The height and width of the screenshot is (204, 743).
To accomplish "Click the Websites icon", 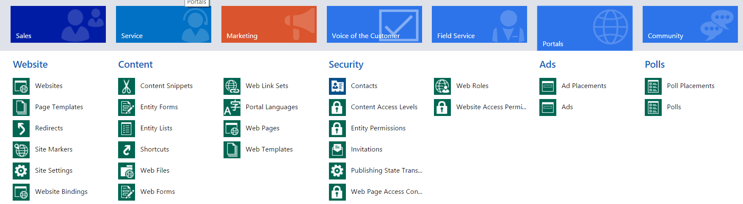I will 21,86.
